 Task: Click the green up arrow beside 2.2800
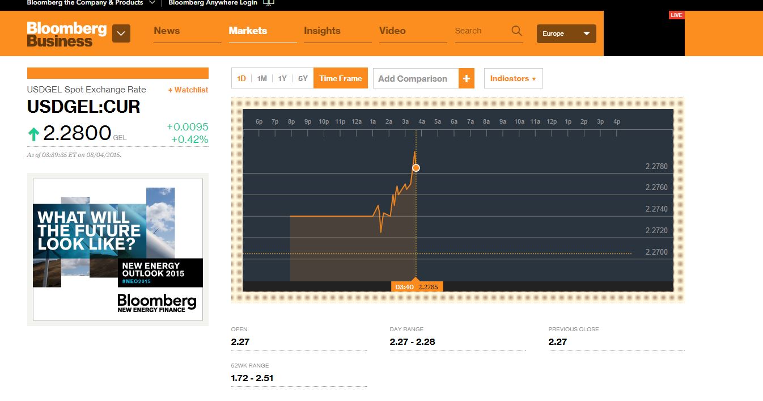tap(33, 134)
